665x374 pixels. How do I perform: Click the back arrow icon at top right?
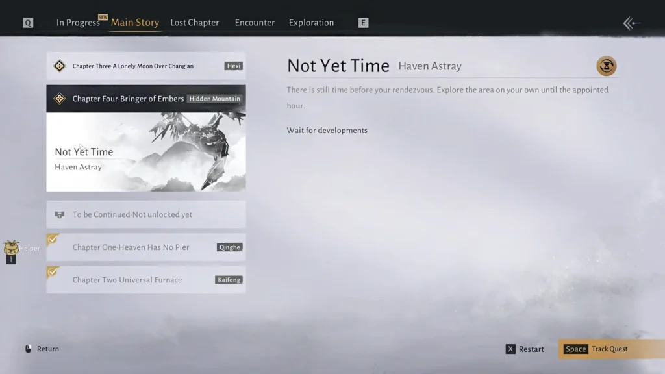[631, 23]
